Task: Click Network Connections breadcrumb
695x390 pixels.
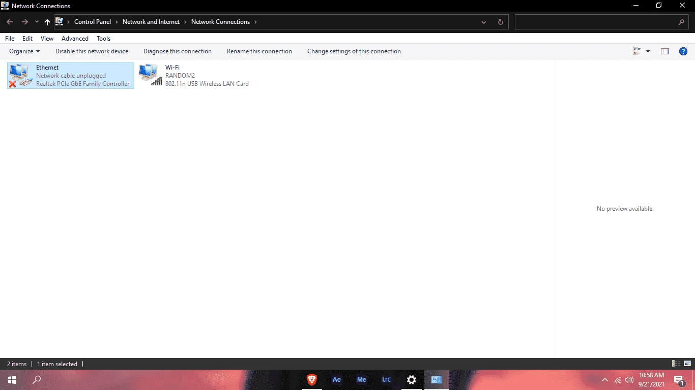Action: coord(220,22)
